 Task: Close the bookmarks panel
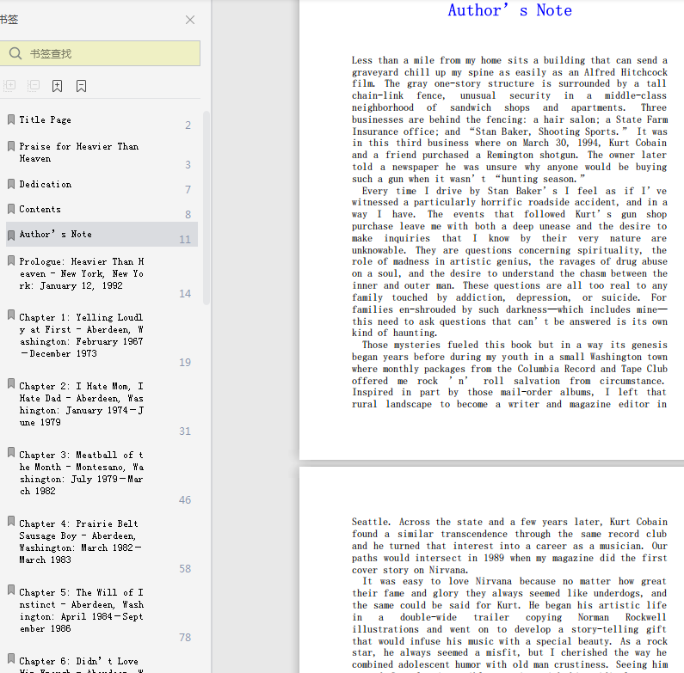point(190,20)
